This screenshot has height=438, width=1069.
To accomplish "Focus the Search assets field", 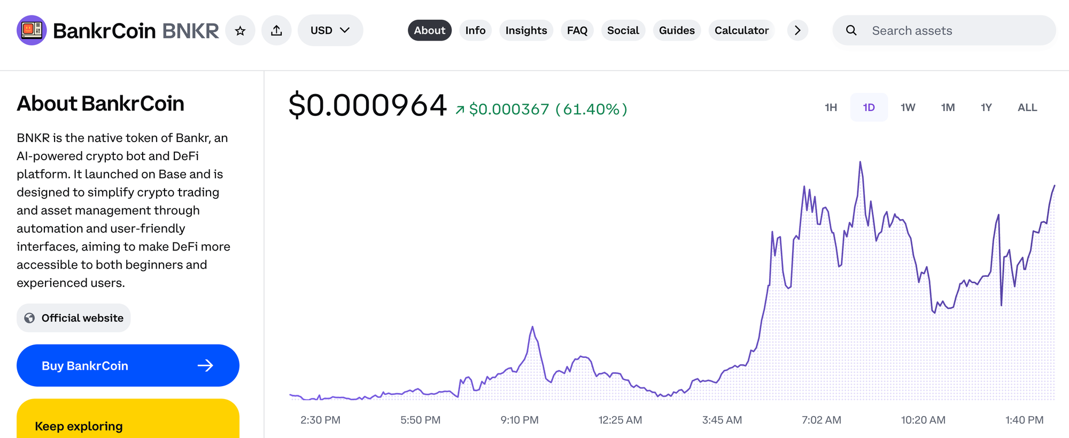I will pos(944,30).
